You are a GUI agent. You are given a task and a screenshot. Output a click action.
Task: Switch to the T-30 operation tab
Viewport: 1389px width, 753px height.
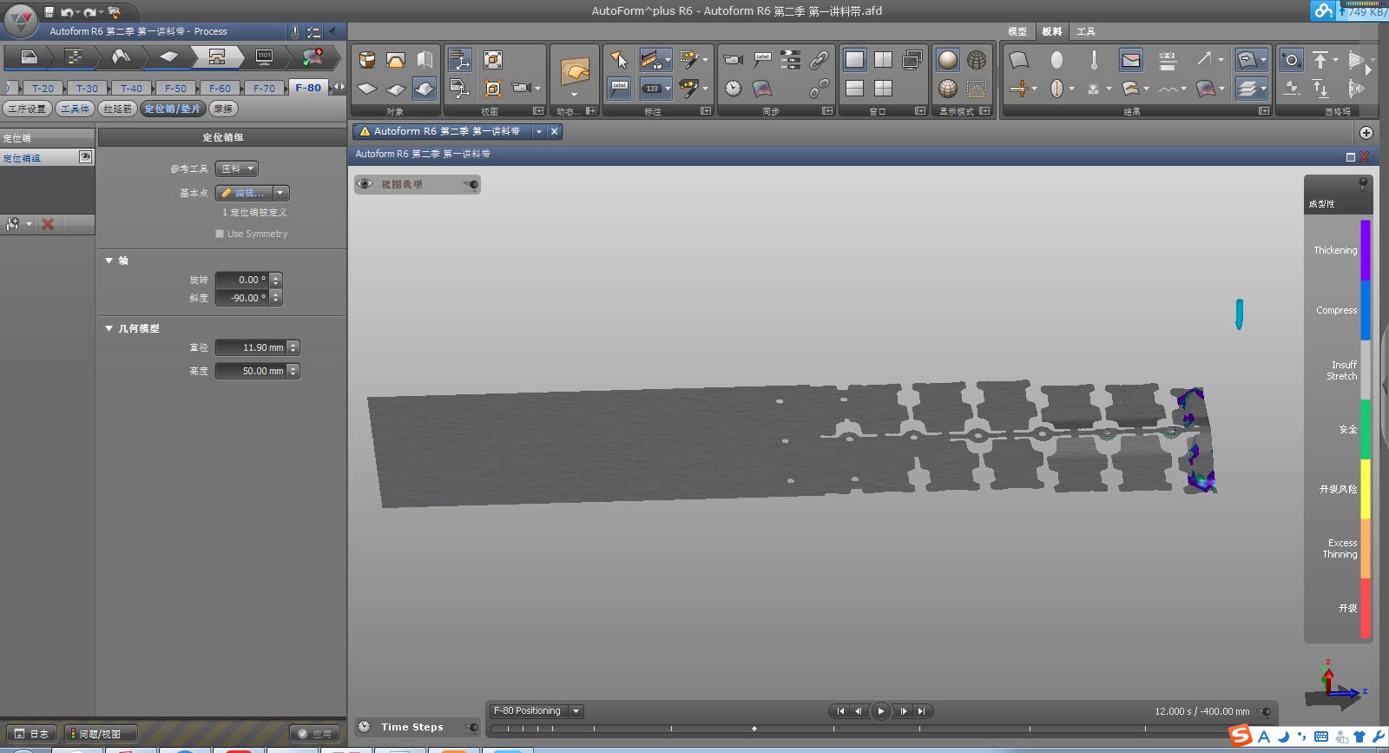tap(87, 88)
